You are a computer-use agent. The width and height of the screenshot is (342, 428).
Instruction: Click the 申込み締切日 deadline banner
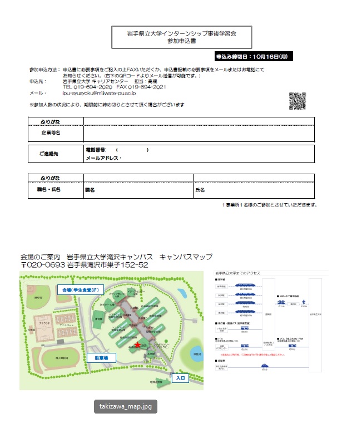(254, 57)
